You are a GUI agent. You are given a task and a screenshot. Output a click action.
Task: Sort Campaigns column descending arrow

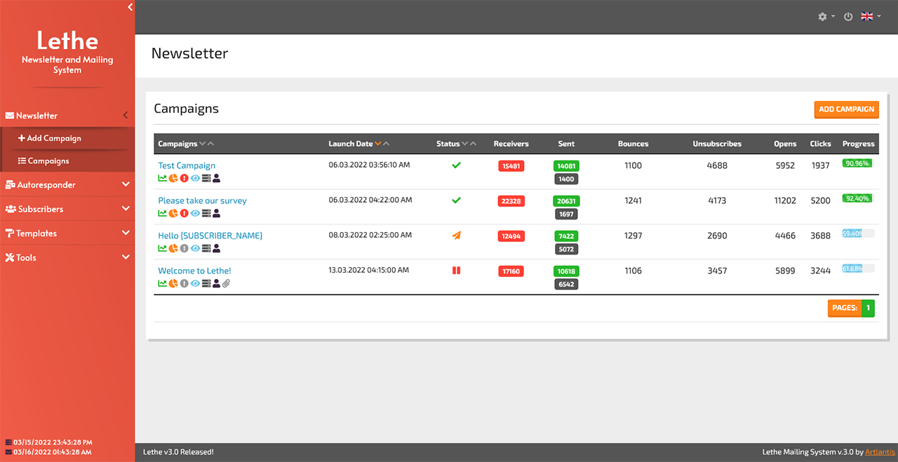(x=203, y=144)
